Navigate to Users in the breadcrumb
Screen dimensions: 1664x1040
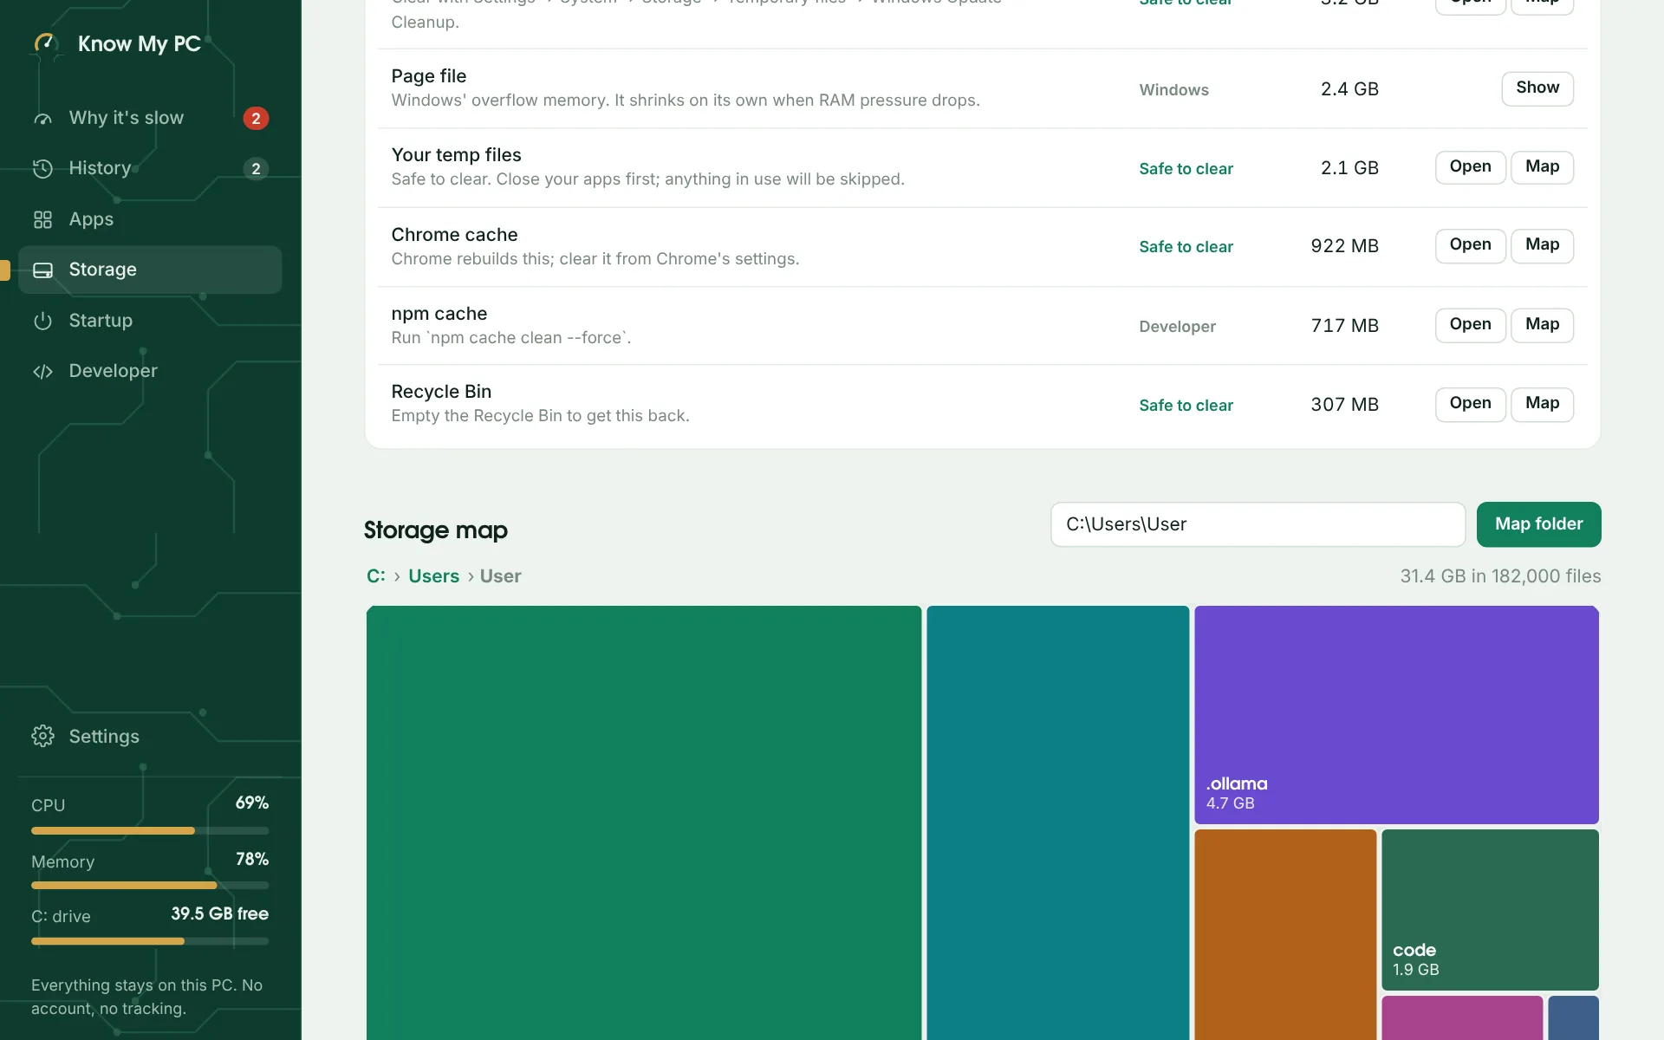tap(434, 576)
